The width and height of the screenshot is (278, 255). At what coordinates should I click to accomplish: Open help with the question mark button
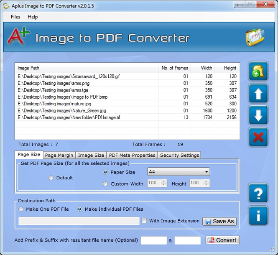point(258,193)
